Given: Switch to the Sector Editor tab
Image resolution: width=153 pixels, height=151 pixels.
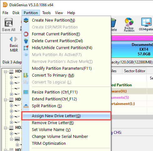Looking at the screenshot, I should tap(135, 71).
